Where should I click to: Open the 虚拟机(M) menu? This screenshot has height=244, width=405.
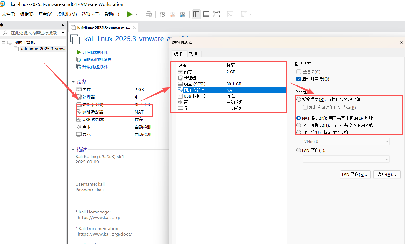tap(67, 14)
